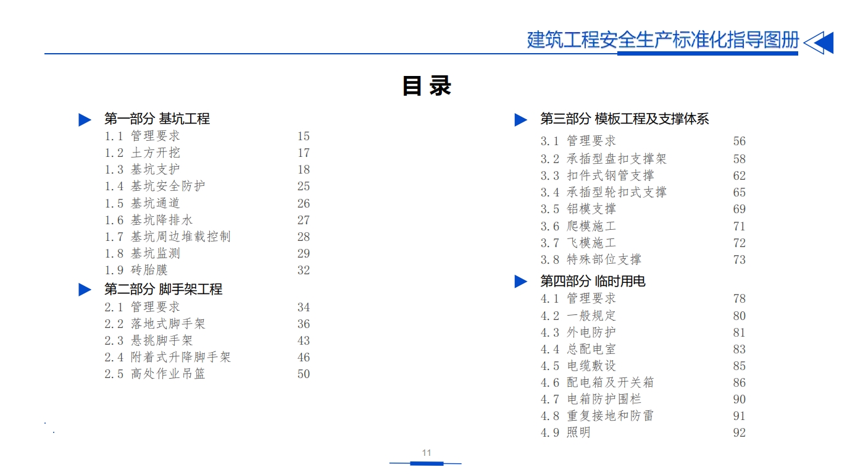This screenshot has height=475, width=855.
Task: Select entry 3.6 爬模施工
Action: click(x=578, y=226)
